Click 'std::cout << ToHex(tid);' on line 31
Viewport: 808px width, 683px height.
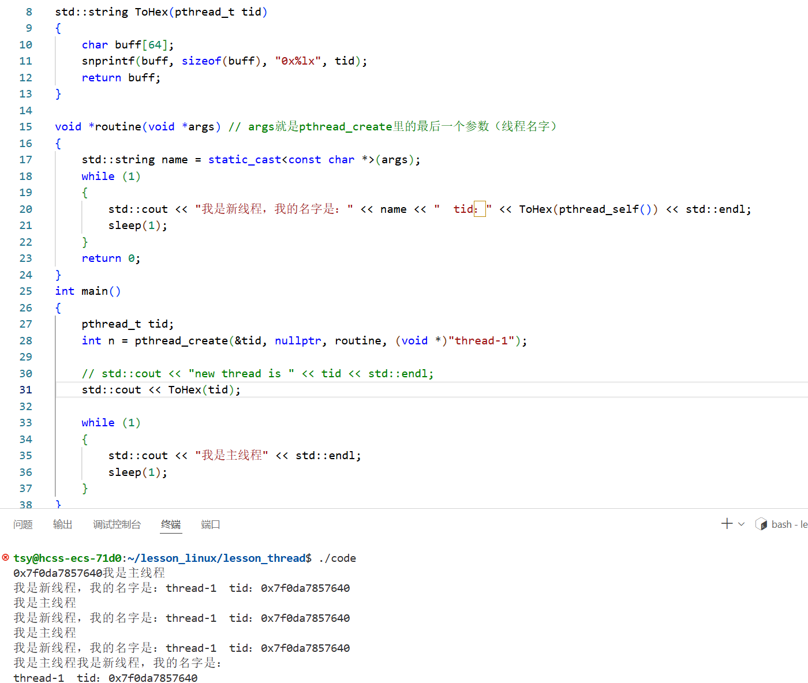tap(161, 390)
